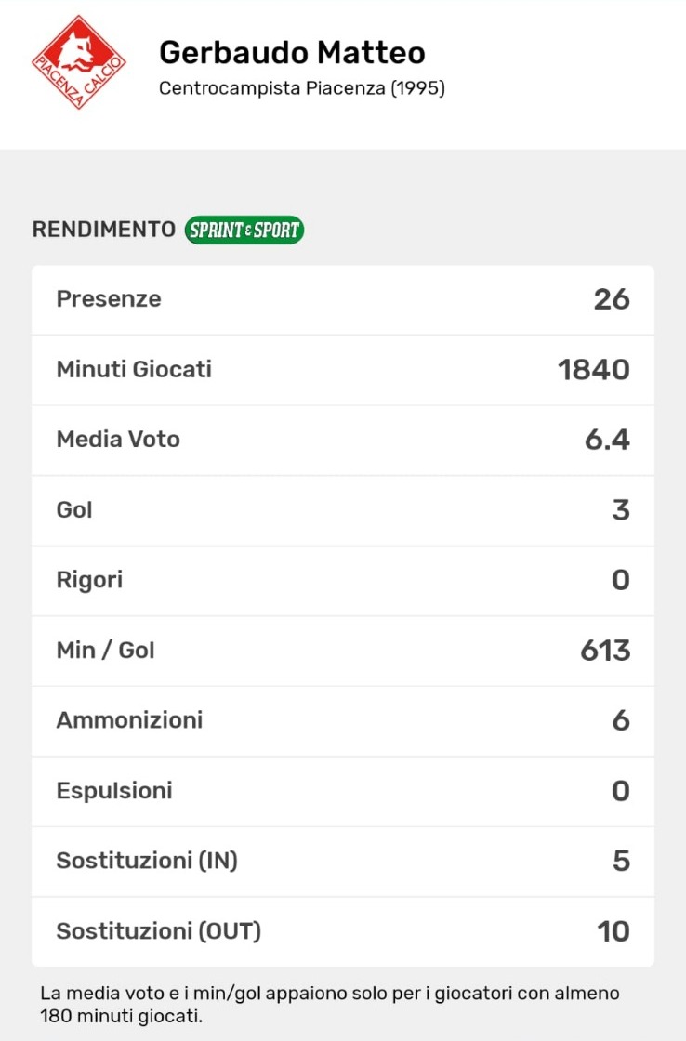Tap the 1840 minutes played value
The width and height of the screenshot is (686, 1041).
click(x=594, y=370)
